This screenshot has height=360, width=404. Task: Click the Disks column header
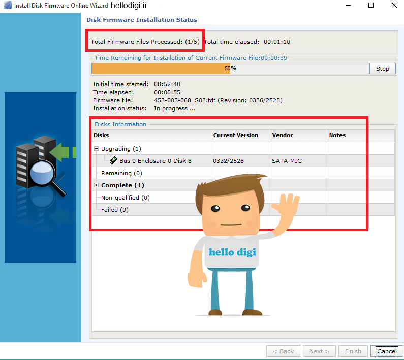(x=152, y=135)
